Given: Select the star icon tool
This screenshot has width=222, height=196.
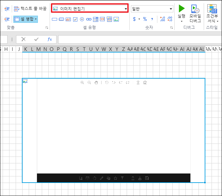Looking at the screenshot, I should (115, 178).
